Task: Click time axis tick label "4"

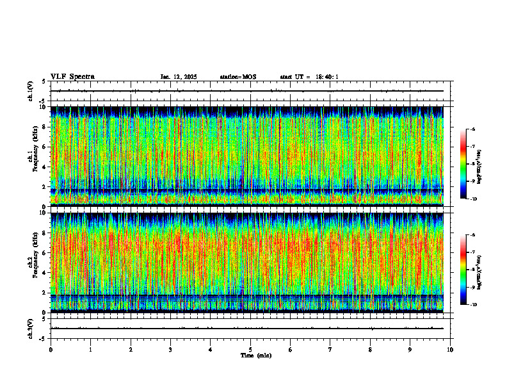Action: pos(211,350)
